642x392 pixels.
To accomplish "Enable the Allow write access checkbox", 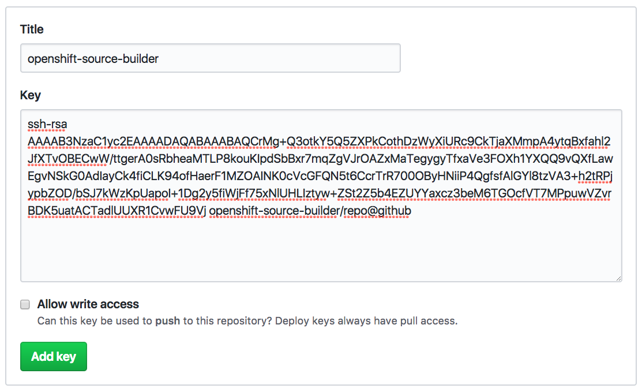I will coord(25,304).
